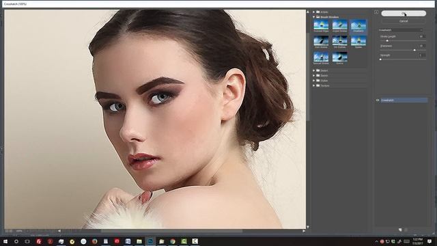
Task: Expand the Sketch filter folder
Action: (x=313, y=76)
